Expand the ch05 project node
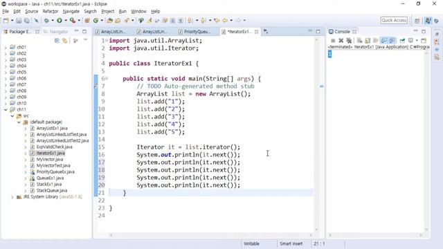Image resolution: width=443 pixels, height=249 pixels. 6,72
